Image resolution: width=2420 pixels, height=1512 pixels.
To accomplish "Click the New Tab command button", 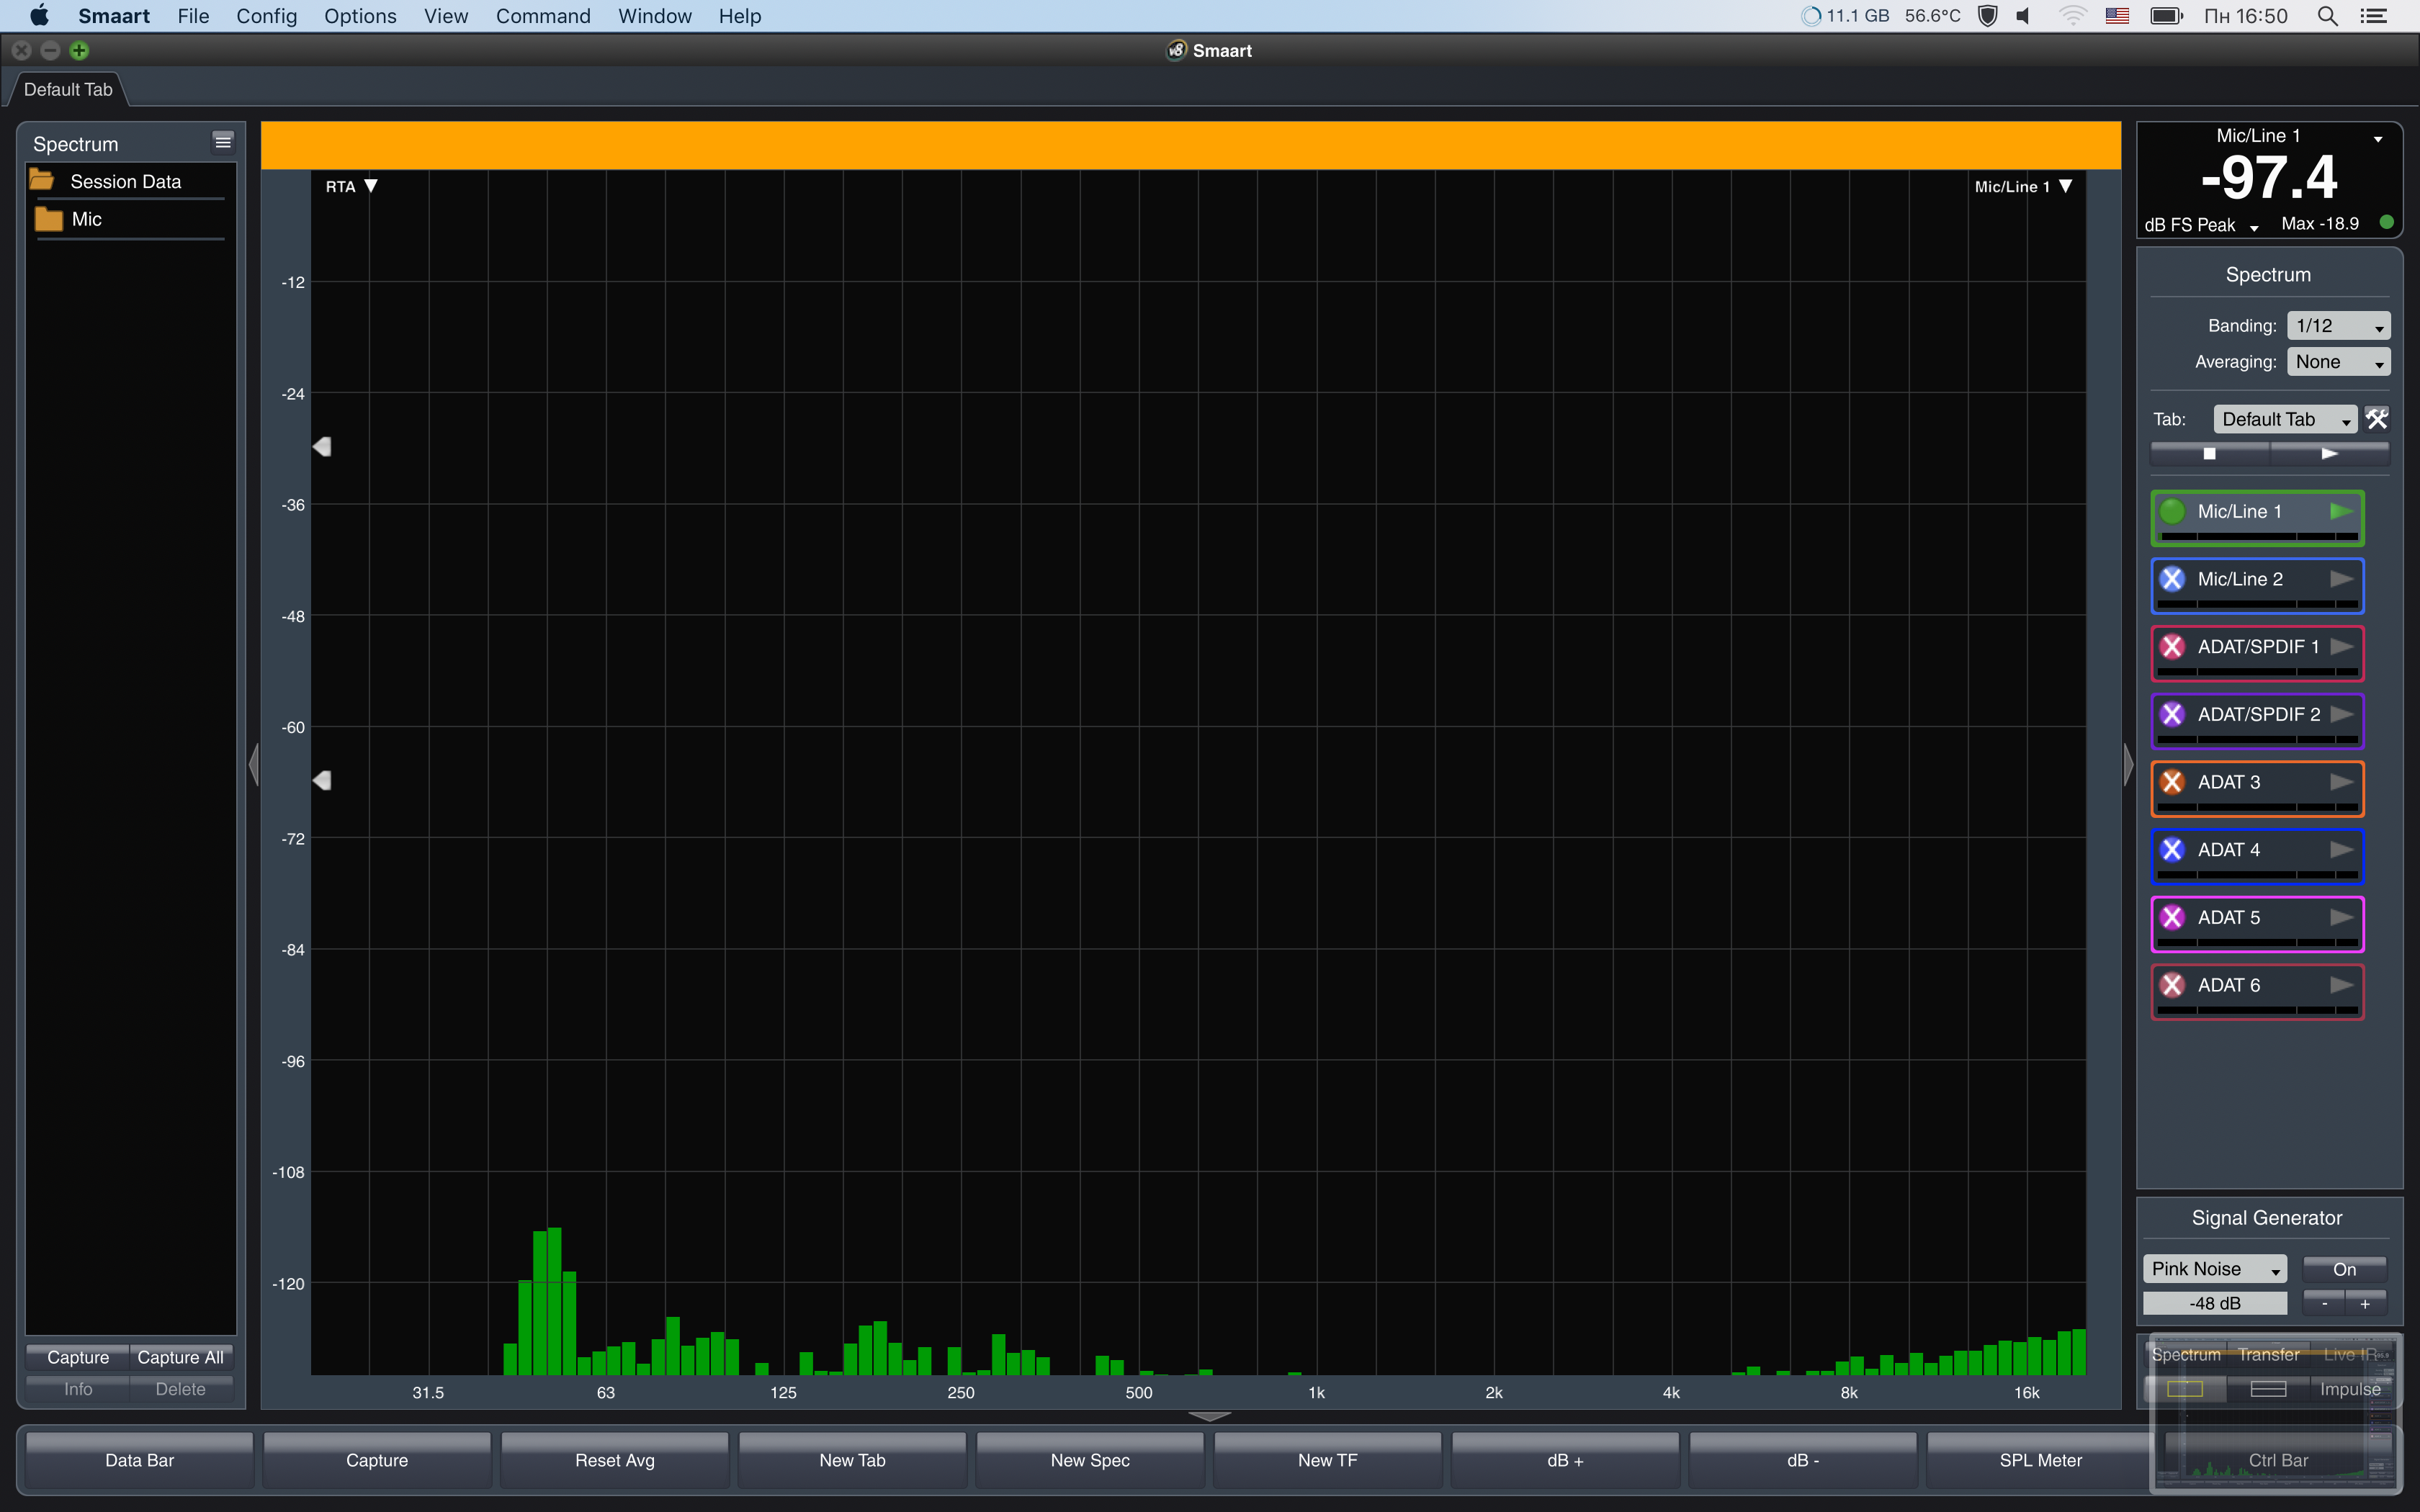I will click(x=852, y=1460).
